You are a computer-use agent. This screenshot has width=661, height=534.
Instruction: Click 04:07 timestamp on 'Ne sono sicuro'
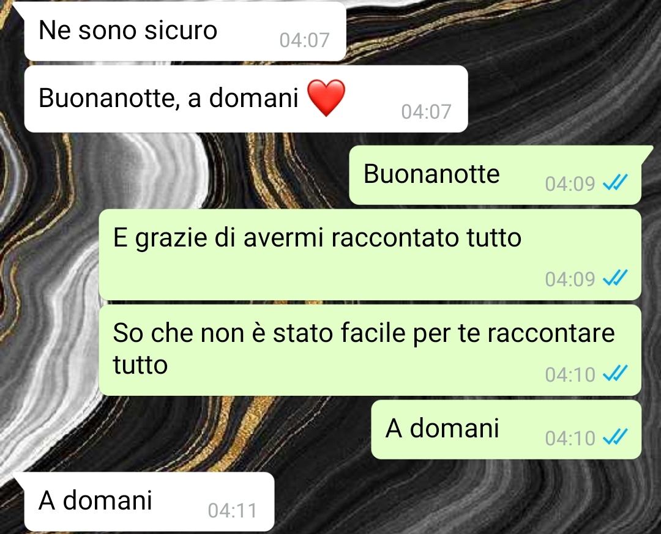(304, 40)
